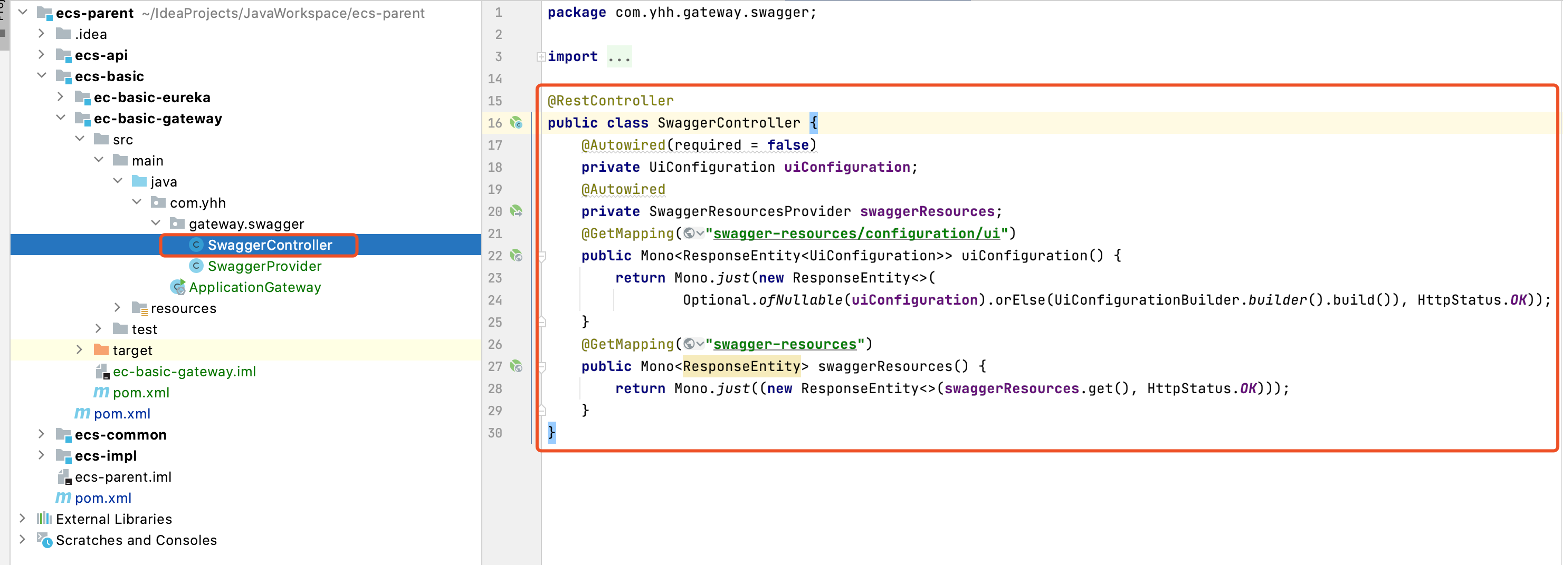Click the External Libraries icon
The height and width of the screenshot is (565, 1563).
pyautogui.click(x=44, y=519)
